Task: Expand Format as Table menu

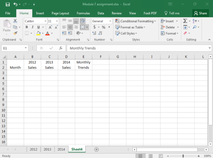Action: coord(130,27)
